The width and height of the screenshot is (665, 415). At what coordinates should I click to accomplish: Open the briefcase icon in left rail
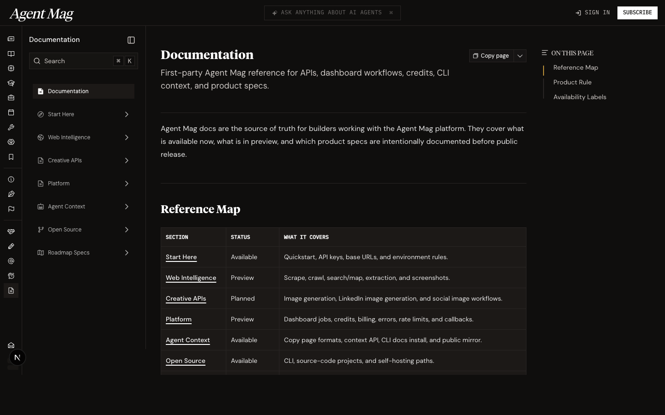(x=11, y=98)
